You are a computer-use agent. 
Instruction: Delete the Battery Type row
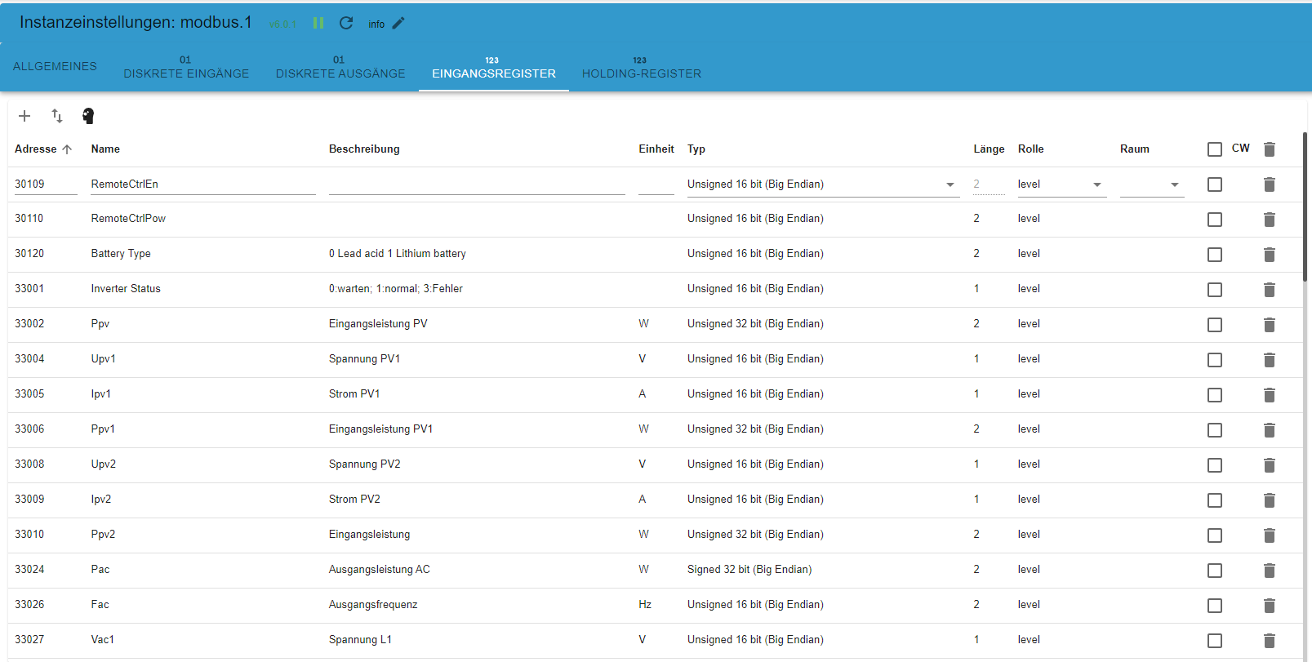[x=1270, y=255]
